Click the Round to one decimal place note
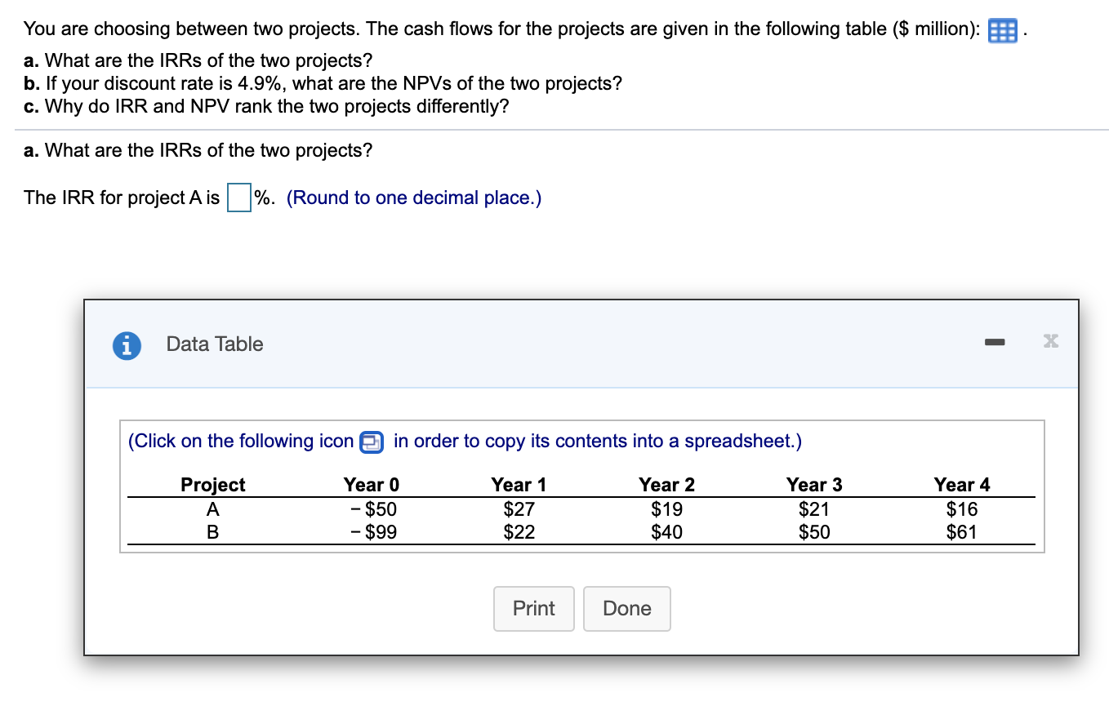1109x706 pixels. 413,197
